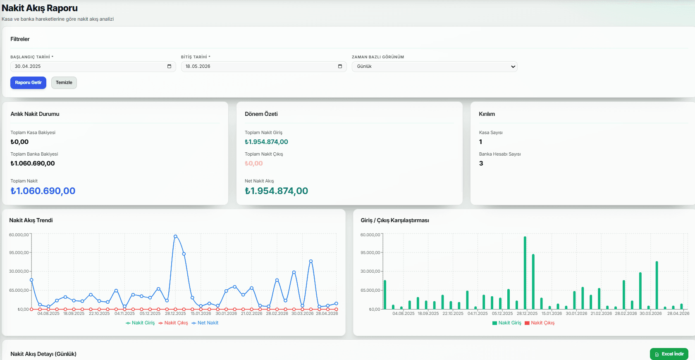
Task: Click the Raporu Getir button
Action: click(x=28, y=83)
